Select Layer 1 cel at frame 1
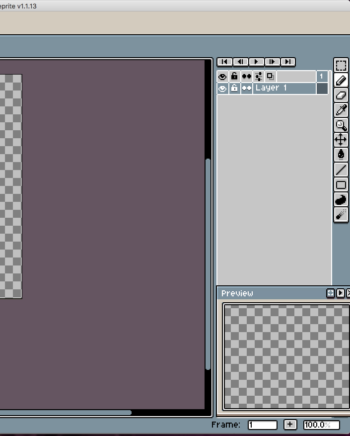350x436 pixels. 322,88
